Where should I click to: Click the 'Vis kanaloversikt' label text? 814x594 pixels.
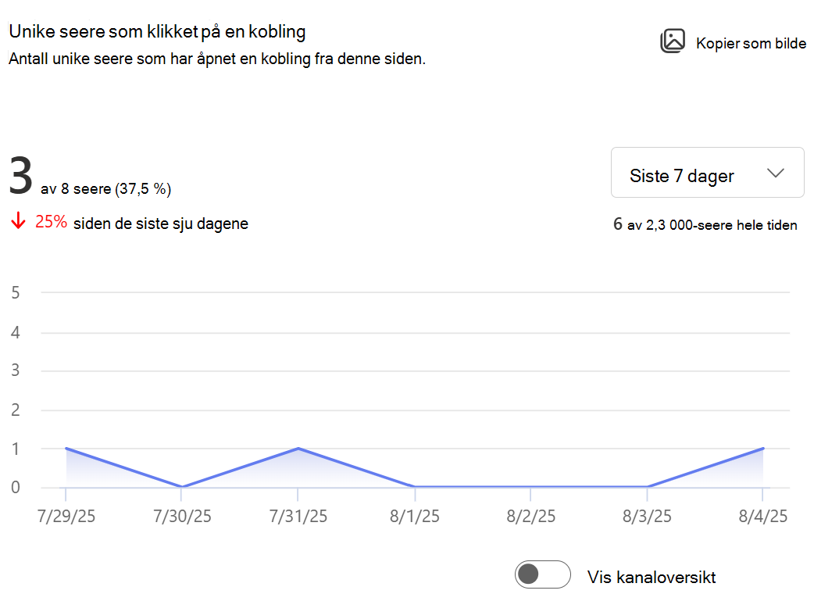(652, 577)
